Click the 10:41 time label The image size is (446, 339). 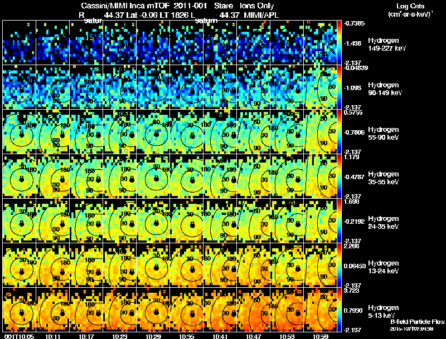(x=220, y=336)
